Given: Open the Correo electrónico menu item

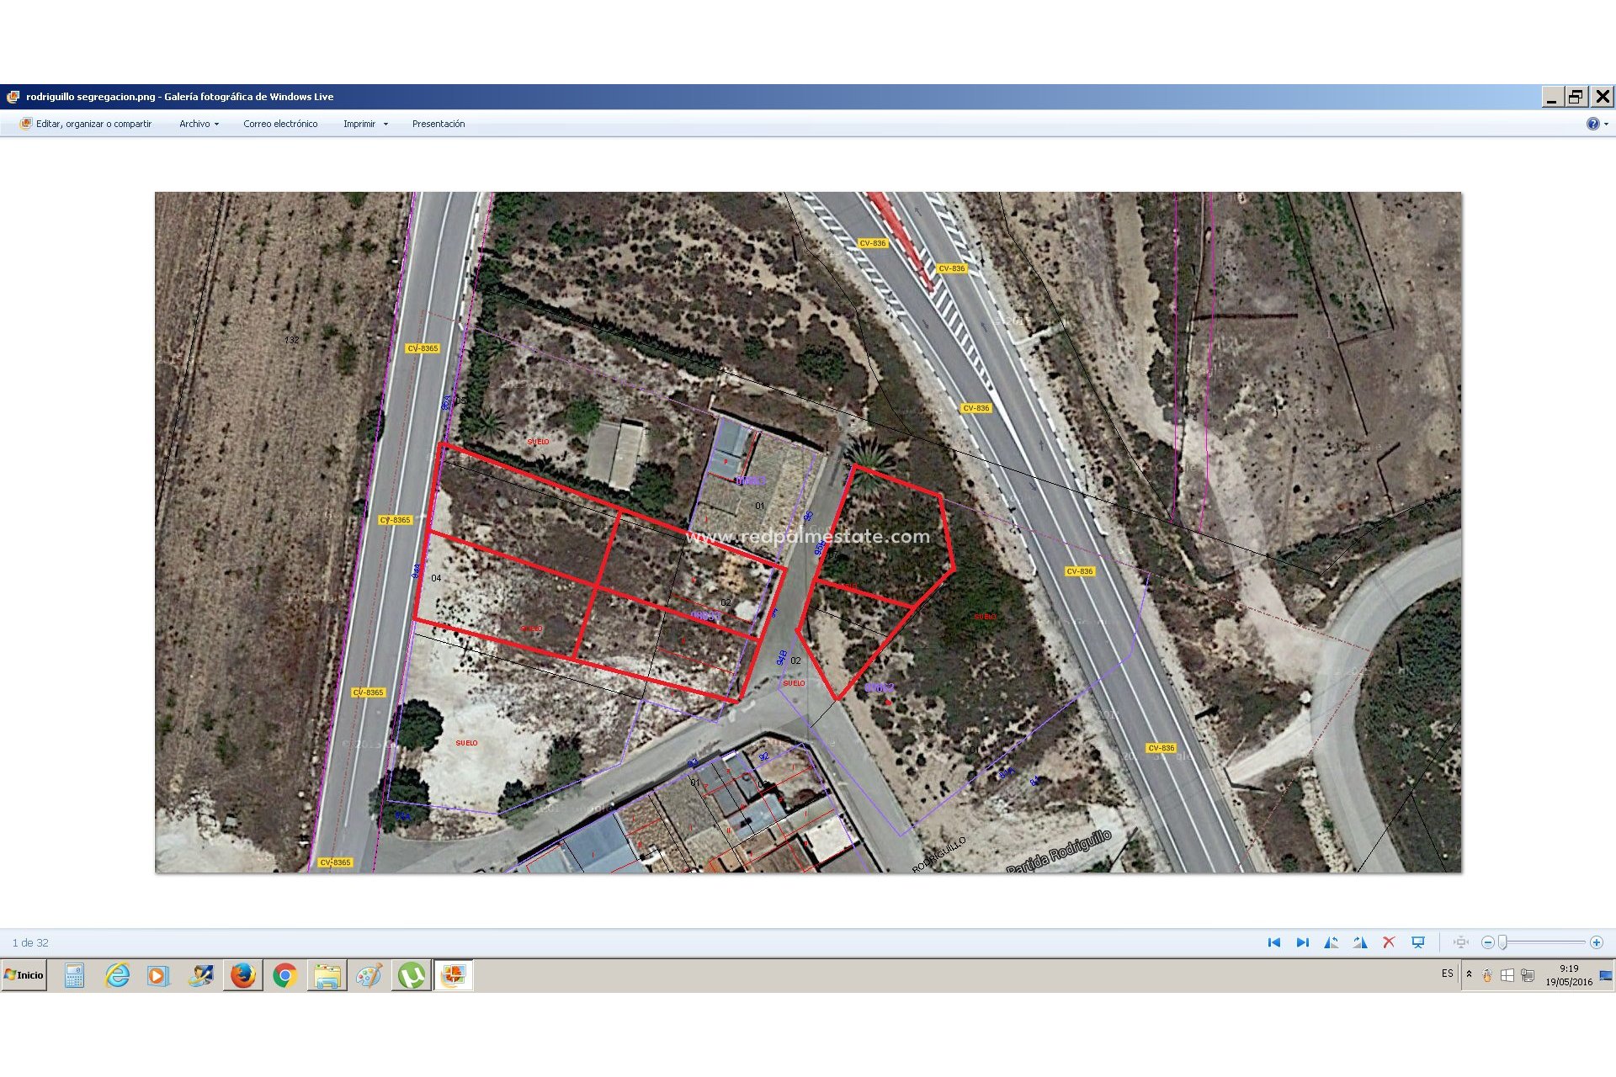Looking at the screenshot, I should click(x=280, y=124).
